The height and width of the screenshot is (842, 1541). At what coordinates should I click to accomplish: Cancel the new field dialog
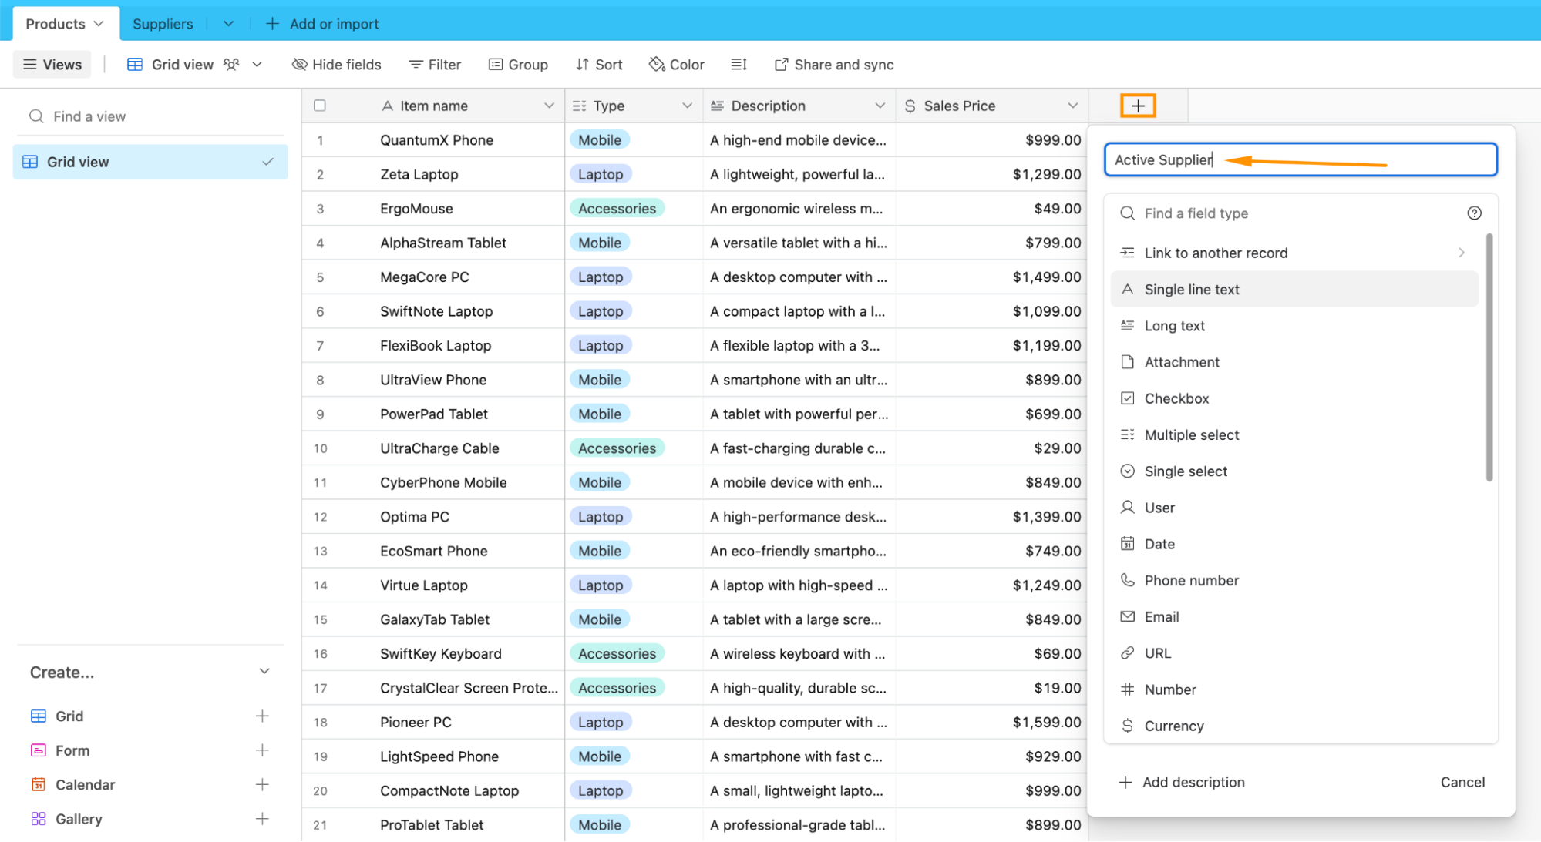click(x=1462, y=783)
